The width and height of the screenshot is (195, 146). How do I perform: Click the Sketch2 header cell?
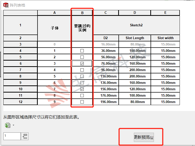(x=136, y=25)
